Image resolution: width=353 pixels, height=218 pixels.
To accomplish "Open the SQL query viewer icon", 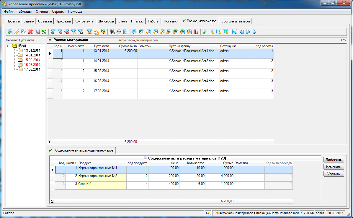I will [x=103, y=32].
